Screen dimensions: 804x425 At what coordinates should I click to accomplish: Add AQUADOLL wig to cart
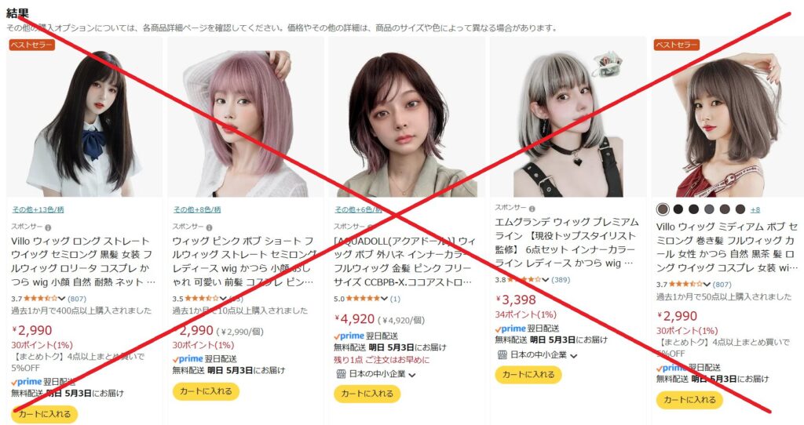pos(367,394)
